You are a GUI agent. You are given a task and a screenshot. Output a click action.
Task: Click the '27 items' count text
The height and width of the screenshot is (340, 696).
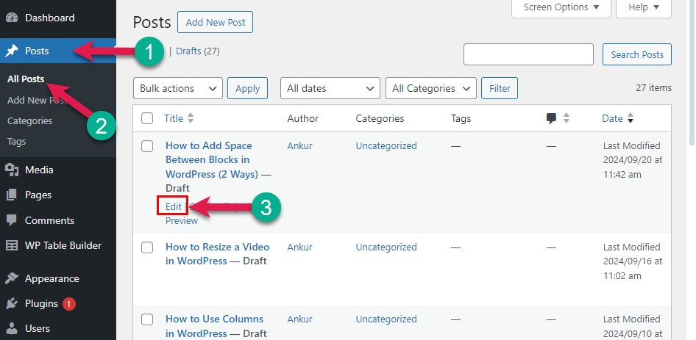pos(653,88)
